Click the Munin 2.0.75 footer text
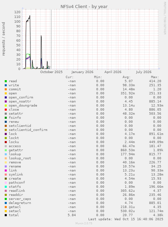This screenshot has height=227, width=168. pyautogui.click(x=84, y=223)
